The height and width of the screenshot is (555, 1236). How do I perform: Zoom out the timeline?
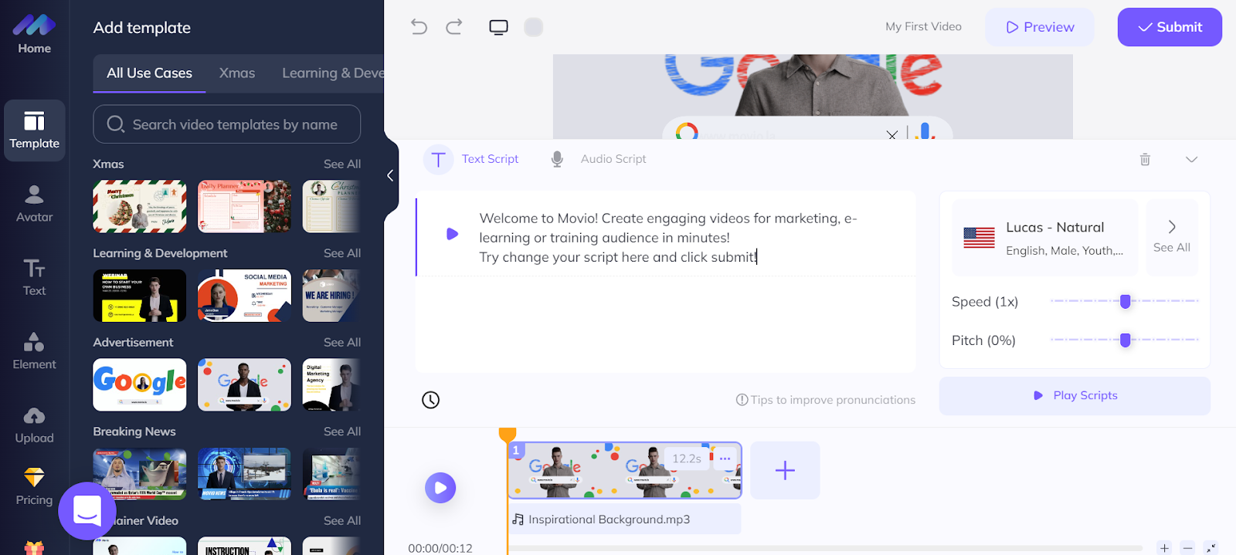(1188, 547)
